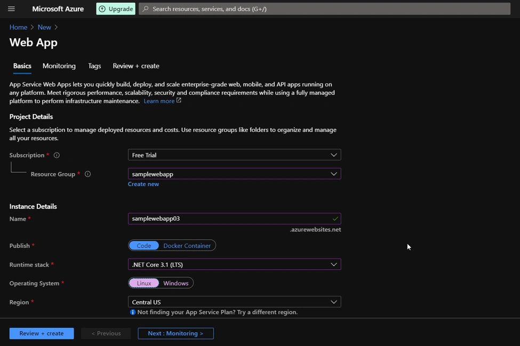
Task: Click the search magnifier icon
Action: (146, 9)
